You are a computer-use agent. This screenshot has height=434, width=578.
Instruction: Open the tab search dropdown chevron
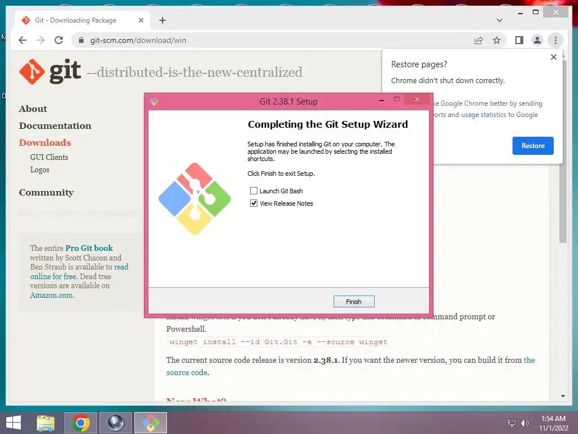(x=500, y=20)
